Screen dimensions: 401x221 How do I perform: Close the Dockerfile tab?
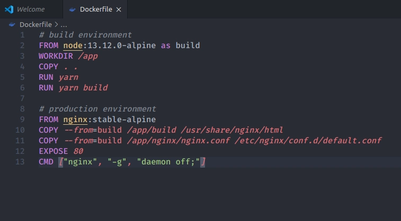[x=119, y=10]
